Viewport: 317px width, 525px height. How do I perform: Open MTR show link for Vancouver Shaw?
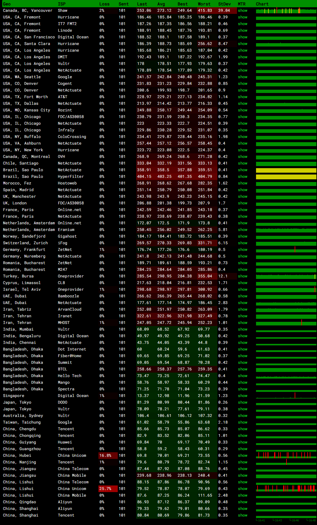point(242,11)
